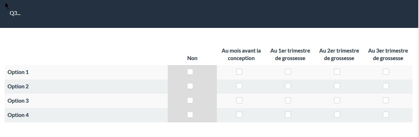Image resolution: width=419 pixels, height=137 pixels.
Task: Tick 'Au mois avant la conception' for Option 3
Action: (239, 100)
